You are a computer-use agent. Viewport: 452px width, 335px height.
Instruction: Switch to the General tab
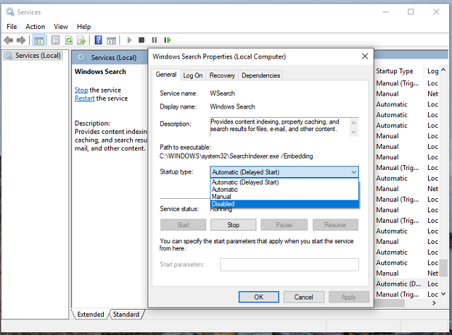(x=166, y=75)
